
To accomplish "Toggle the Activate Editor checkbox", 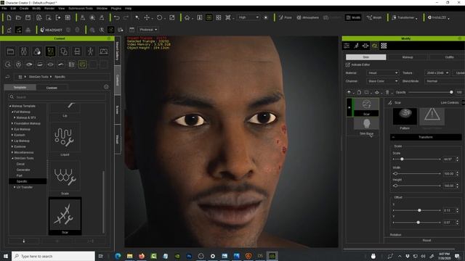I will pos(347,65).
